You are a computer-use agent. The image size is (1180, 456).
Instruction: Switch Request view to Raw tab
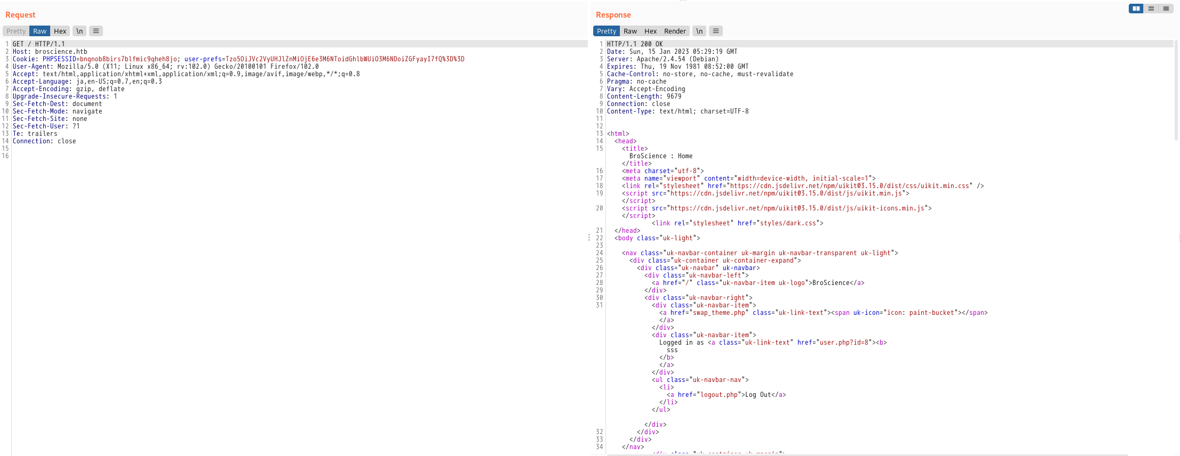tap(40, 31)
